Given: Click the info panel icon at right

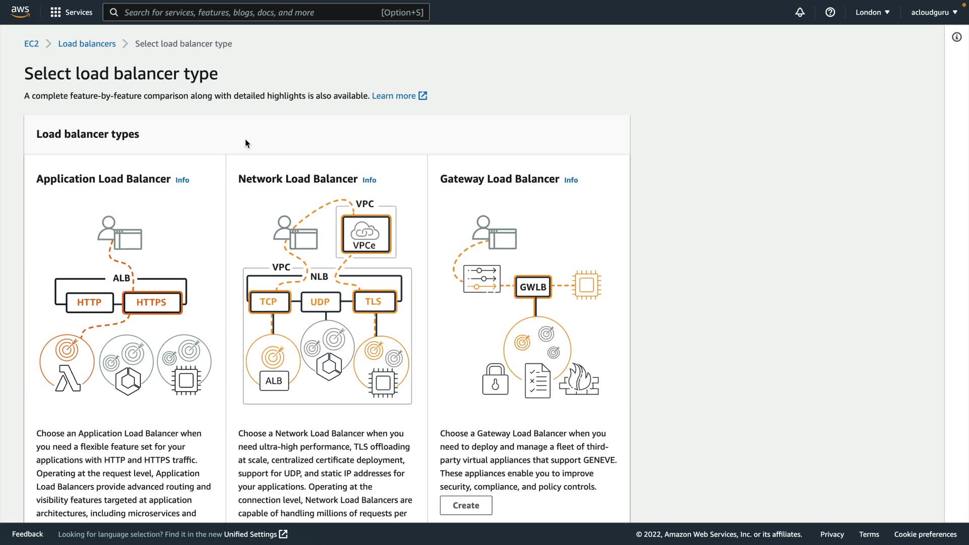Looking at the screenshot, I should [956, 37].
